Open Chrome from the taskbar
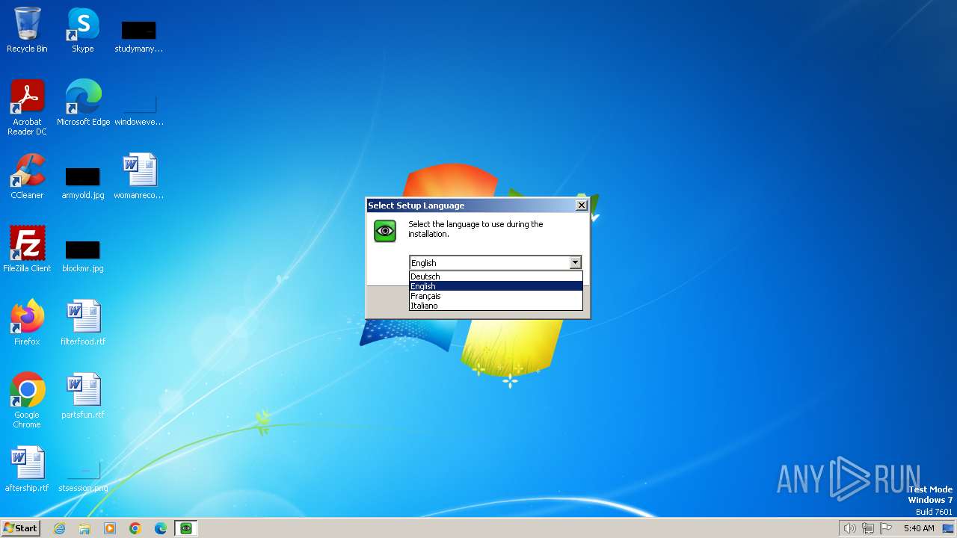 (x=135, y=528)
